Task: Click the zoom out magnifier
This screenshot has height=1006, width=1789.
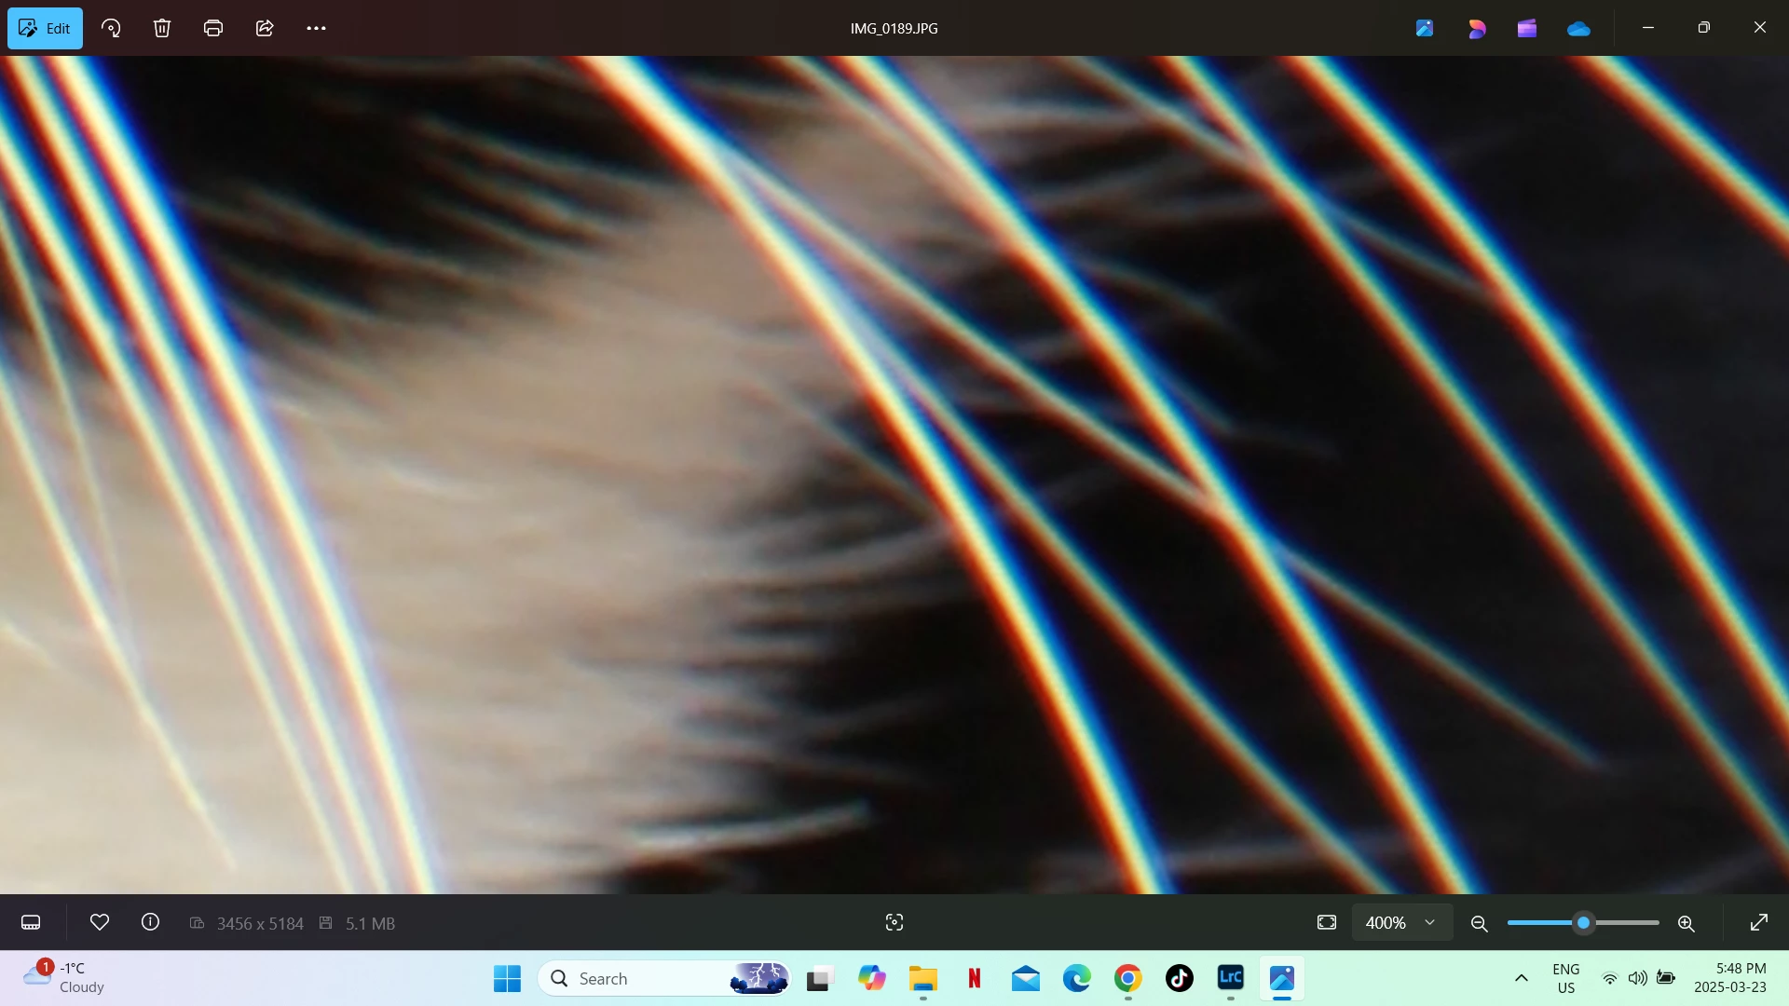Action: 1479,924
